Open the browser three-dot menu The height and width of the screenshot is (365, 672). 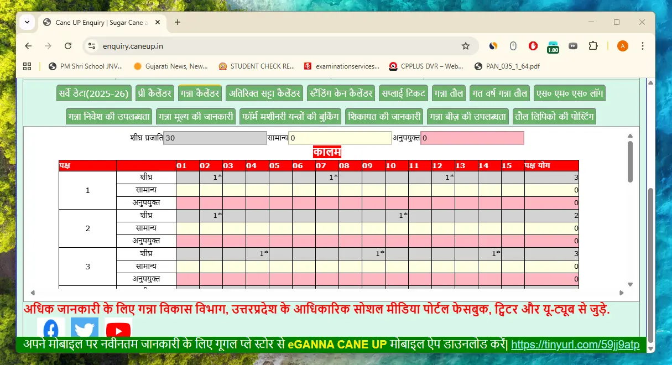[x=642, y=46]
